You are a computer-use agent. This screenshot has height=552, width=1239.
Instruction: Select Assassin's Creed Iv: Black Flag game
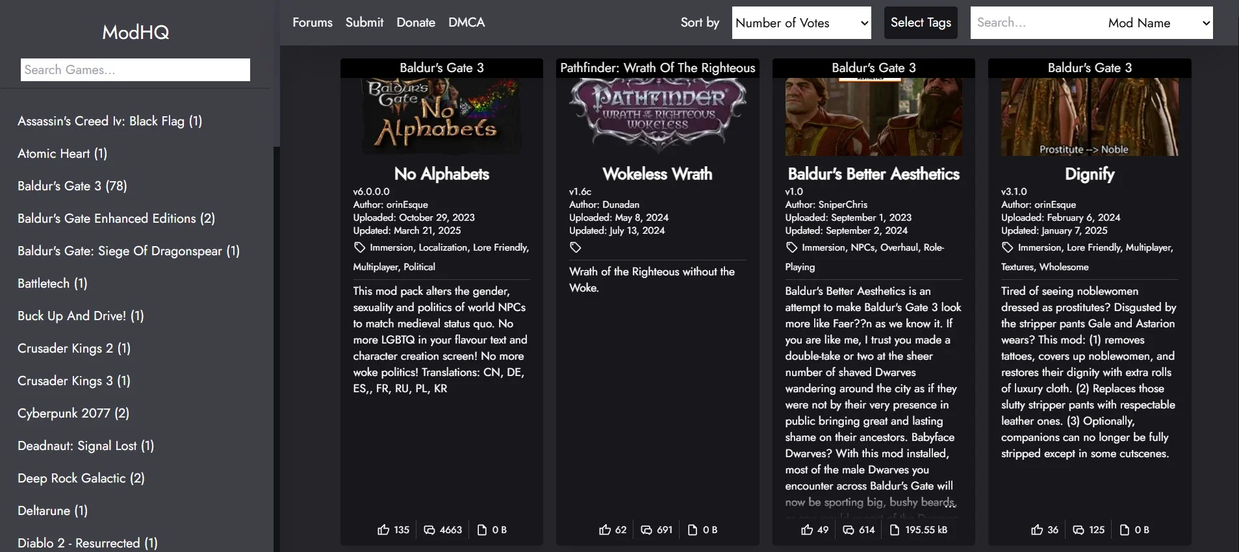pyautogui.click(x=110, y=121)
